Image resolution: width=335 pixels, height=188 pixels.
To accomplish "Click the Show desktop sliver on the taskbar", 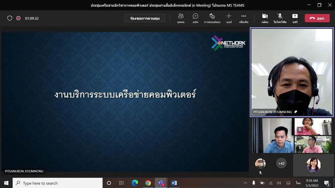I will coord(334,183).
